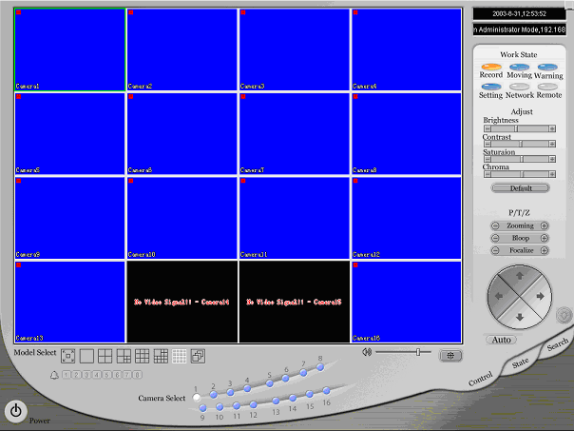Decrease Bloop with minus button
574x431 pixels.
tap(495, 238)
